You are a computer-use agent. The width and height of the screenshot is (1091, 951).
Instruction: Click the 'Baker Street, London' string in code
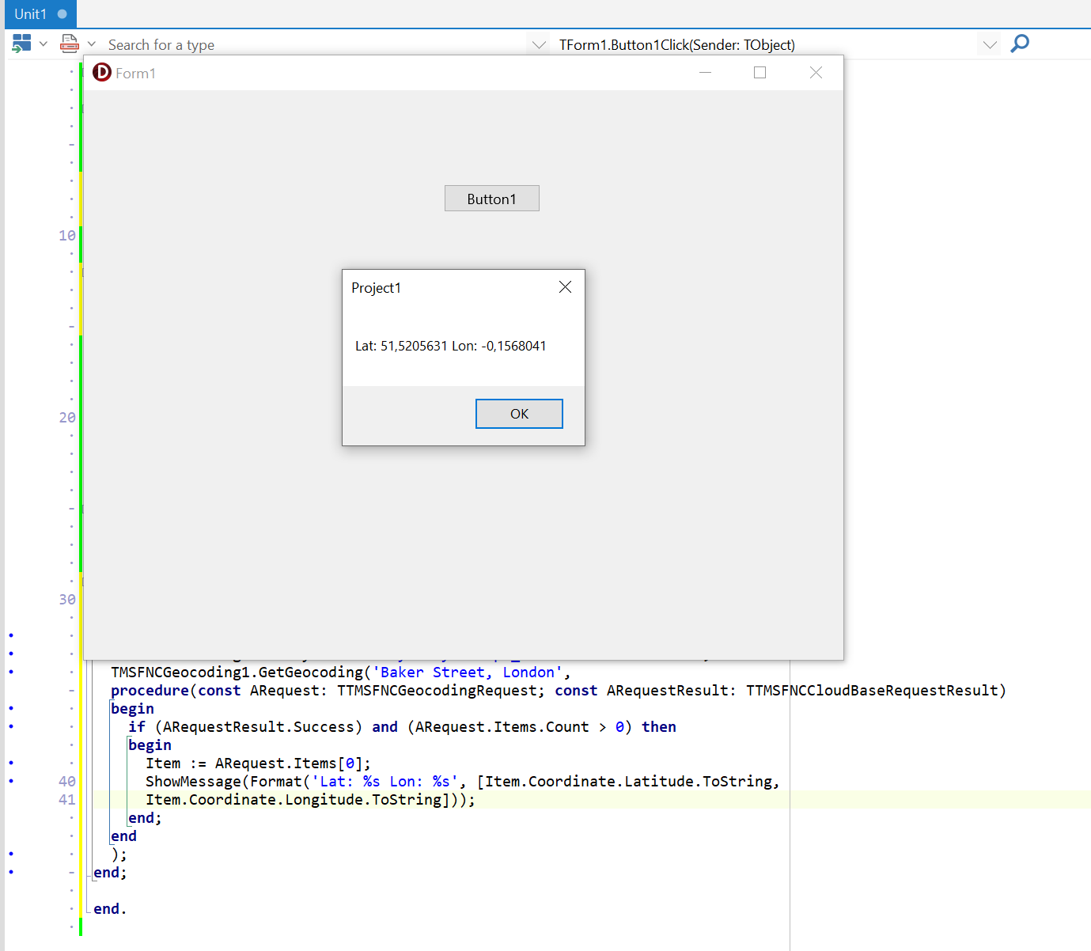(x=467, y=672)
